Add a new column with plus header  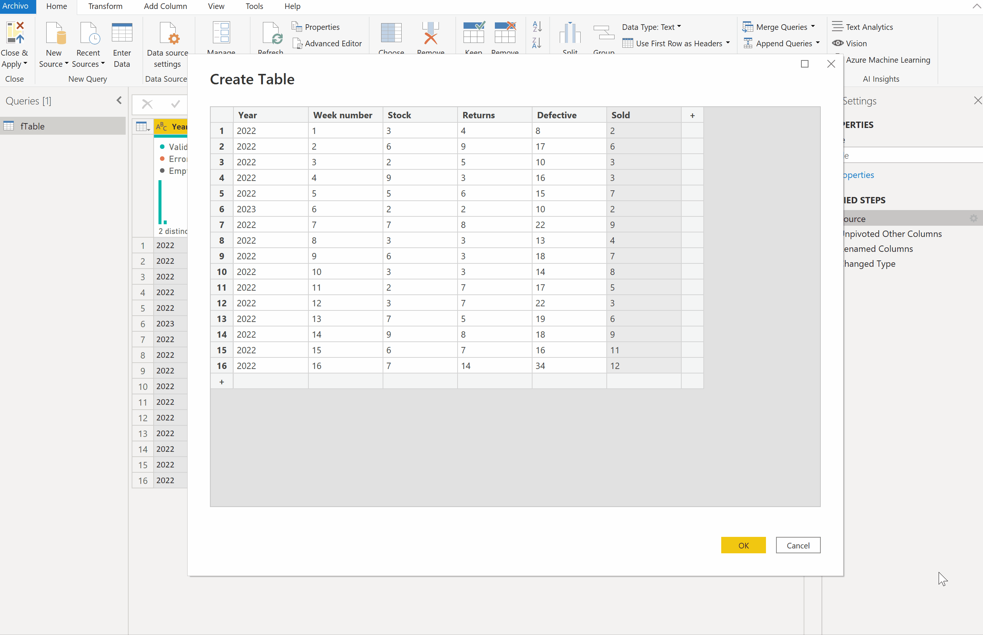coord(693,115)
